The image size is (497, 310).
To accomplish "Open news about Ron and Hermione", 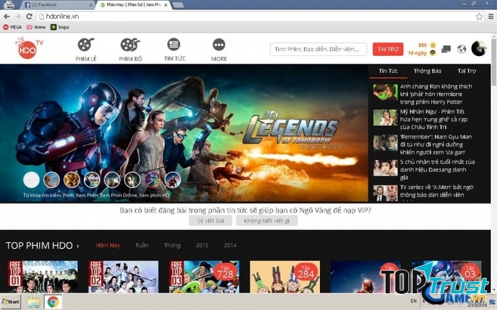I will [436, 94].
